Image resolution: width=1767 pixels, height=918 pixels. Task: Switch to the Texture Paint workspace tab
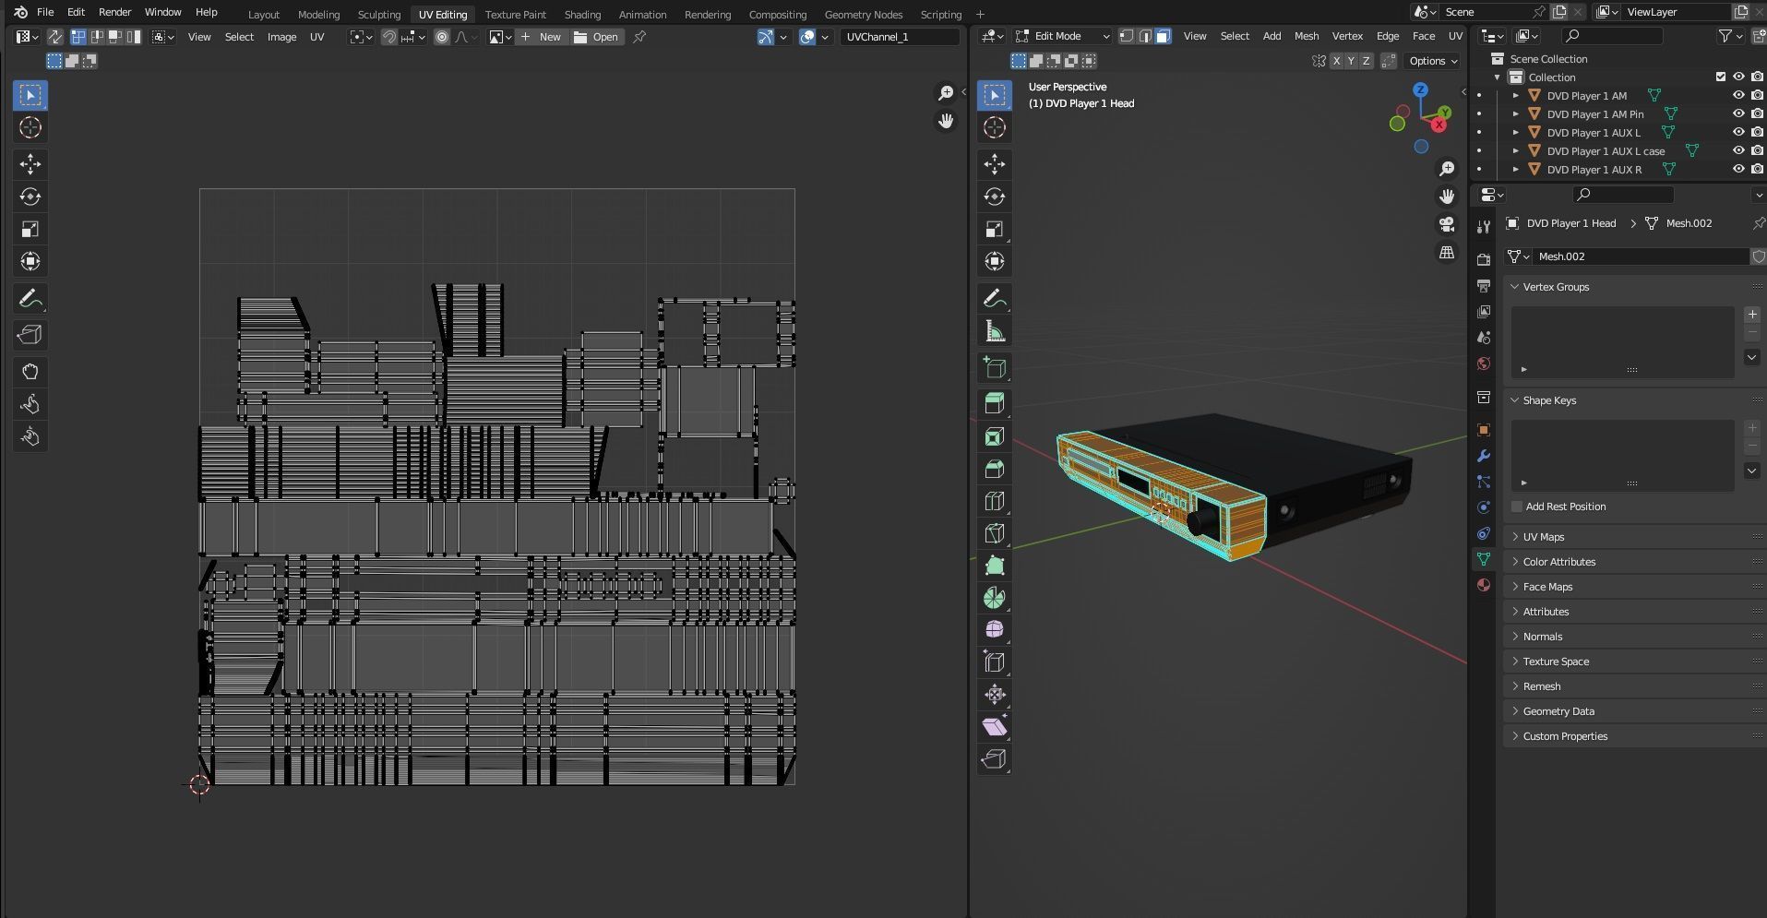515,14
